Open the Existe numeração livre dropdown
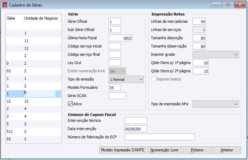248x160 pixels. 117,71
